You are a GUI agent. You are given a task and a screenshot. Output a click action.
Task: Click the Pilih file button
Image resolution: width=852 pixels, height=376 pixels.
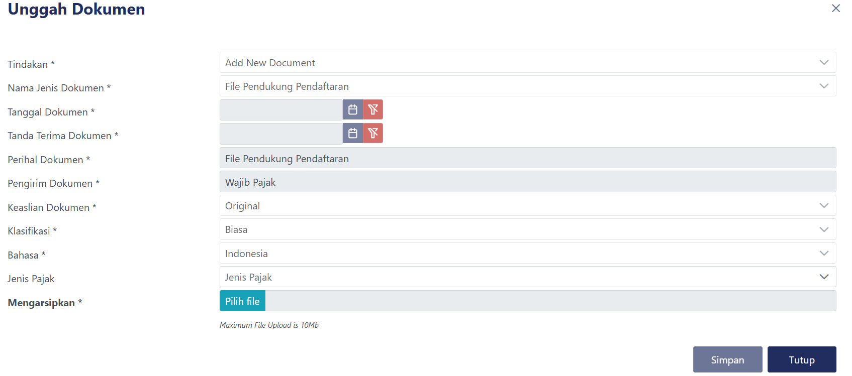click(x=242, y=301)
